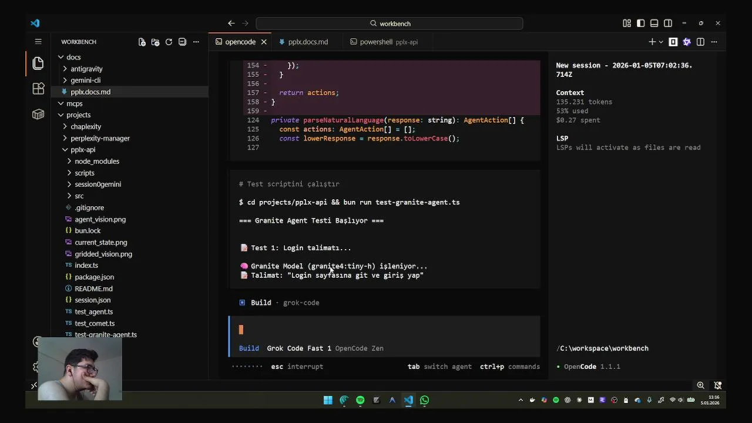Select pplx.docs.md in explorer
Screen dimensions: 752x423
pos(129,92)
